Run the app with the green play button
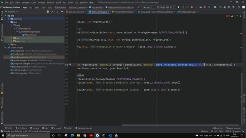 coord(178,7)
